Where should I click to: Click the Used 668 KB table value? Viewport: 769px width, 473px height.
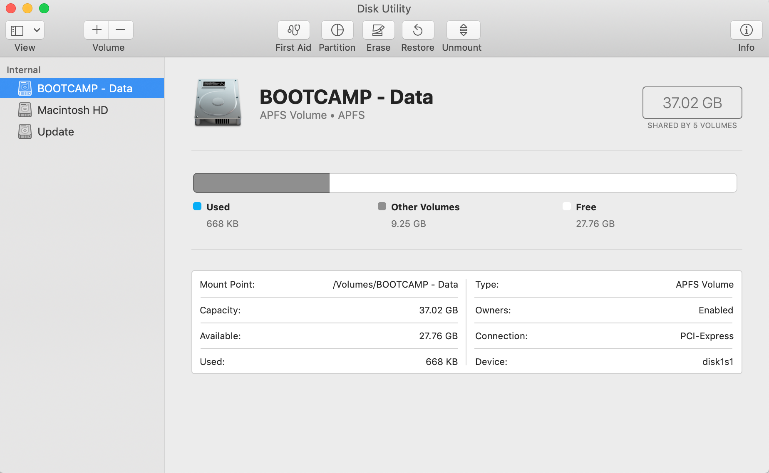pos(442,362)
